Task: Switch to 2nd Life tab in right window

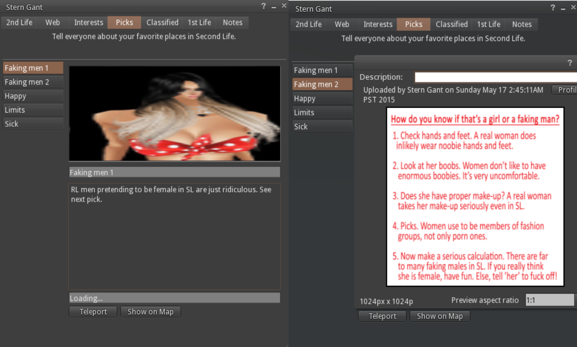Action: (309, 24)
